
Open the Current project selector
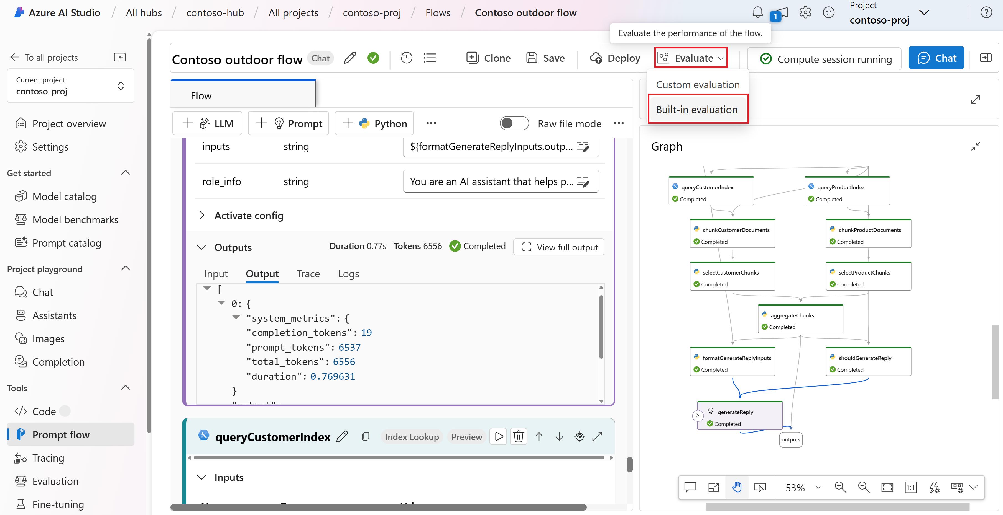(70, 86)
